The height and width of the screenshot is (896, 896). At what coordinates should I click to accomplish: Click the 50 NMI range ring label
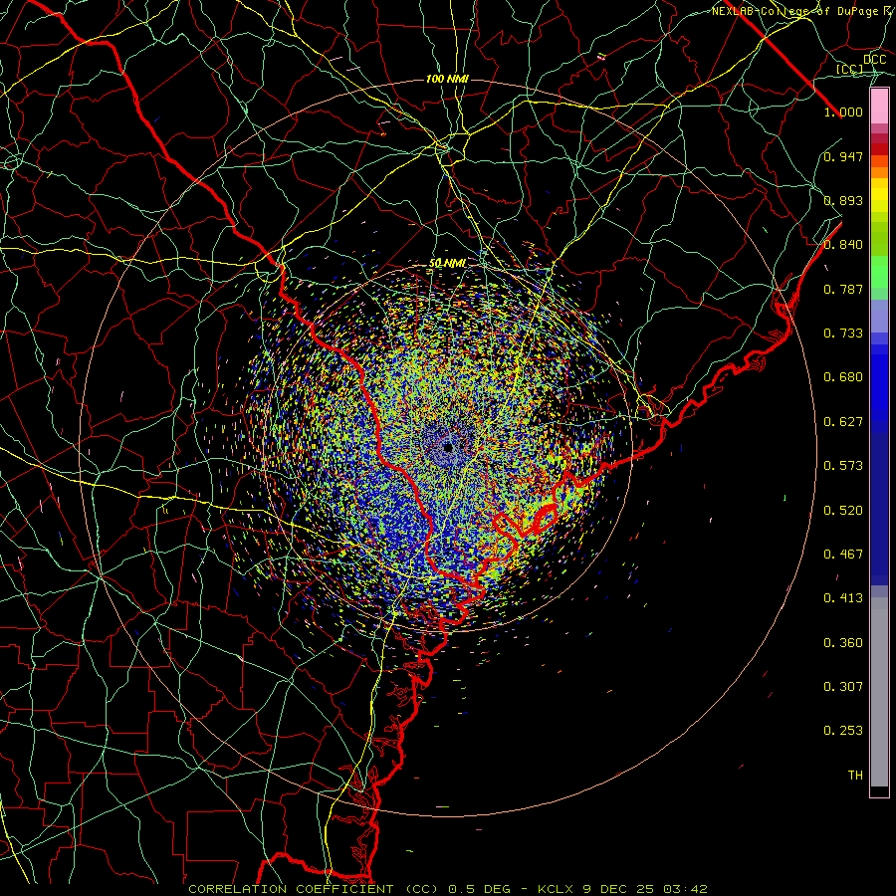tap(447, 264)
